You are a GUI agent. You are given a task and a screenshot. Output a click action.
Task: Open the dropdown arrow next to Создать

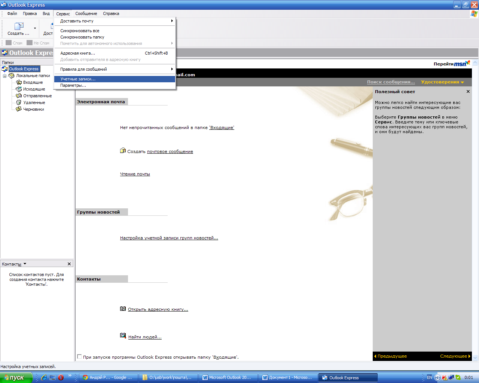pyautogui.click(x=35, y=28)
